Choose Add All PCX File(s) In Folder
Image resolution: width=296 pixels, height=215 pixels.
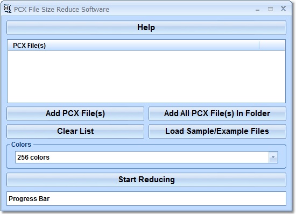tap(217, 113)
